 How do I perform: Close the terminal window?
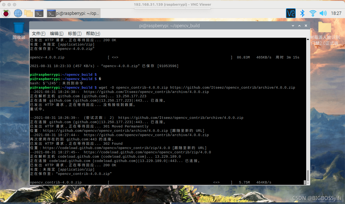click(x=306, y=26)
